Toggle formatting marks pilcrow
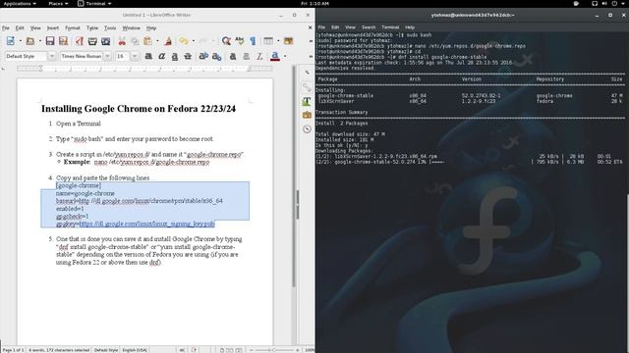 click(253, 41)
